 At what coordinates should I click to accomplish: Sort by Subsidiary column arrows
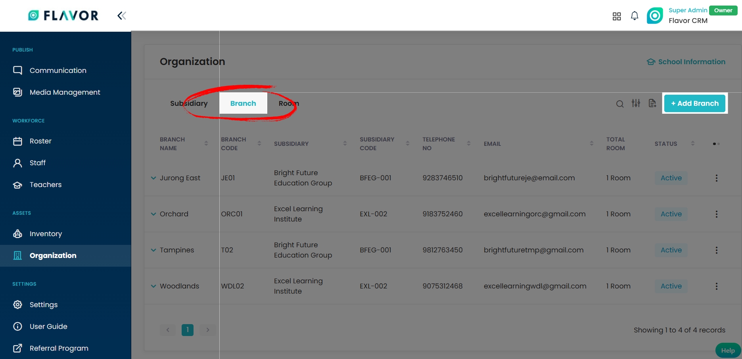(345, 143)
